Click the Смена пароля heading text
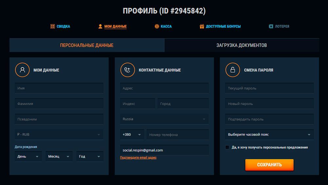Image resolution: width=328 pixels, height=185 pixels. (258, 70)
